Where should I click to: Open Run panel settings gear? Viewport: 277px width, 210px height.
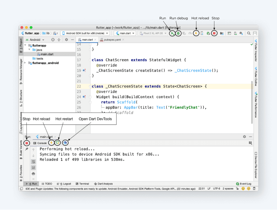pos(245,137)
